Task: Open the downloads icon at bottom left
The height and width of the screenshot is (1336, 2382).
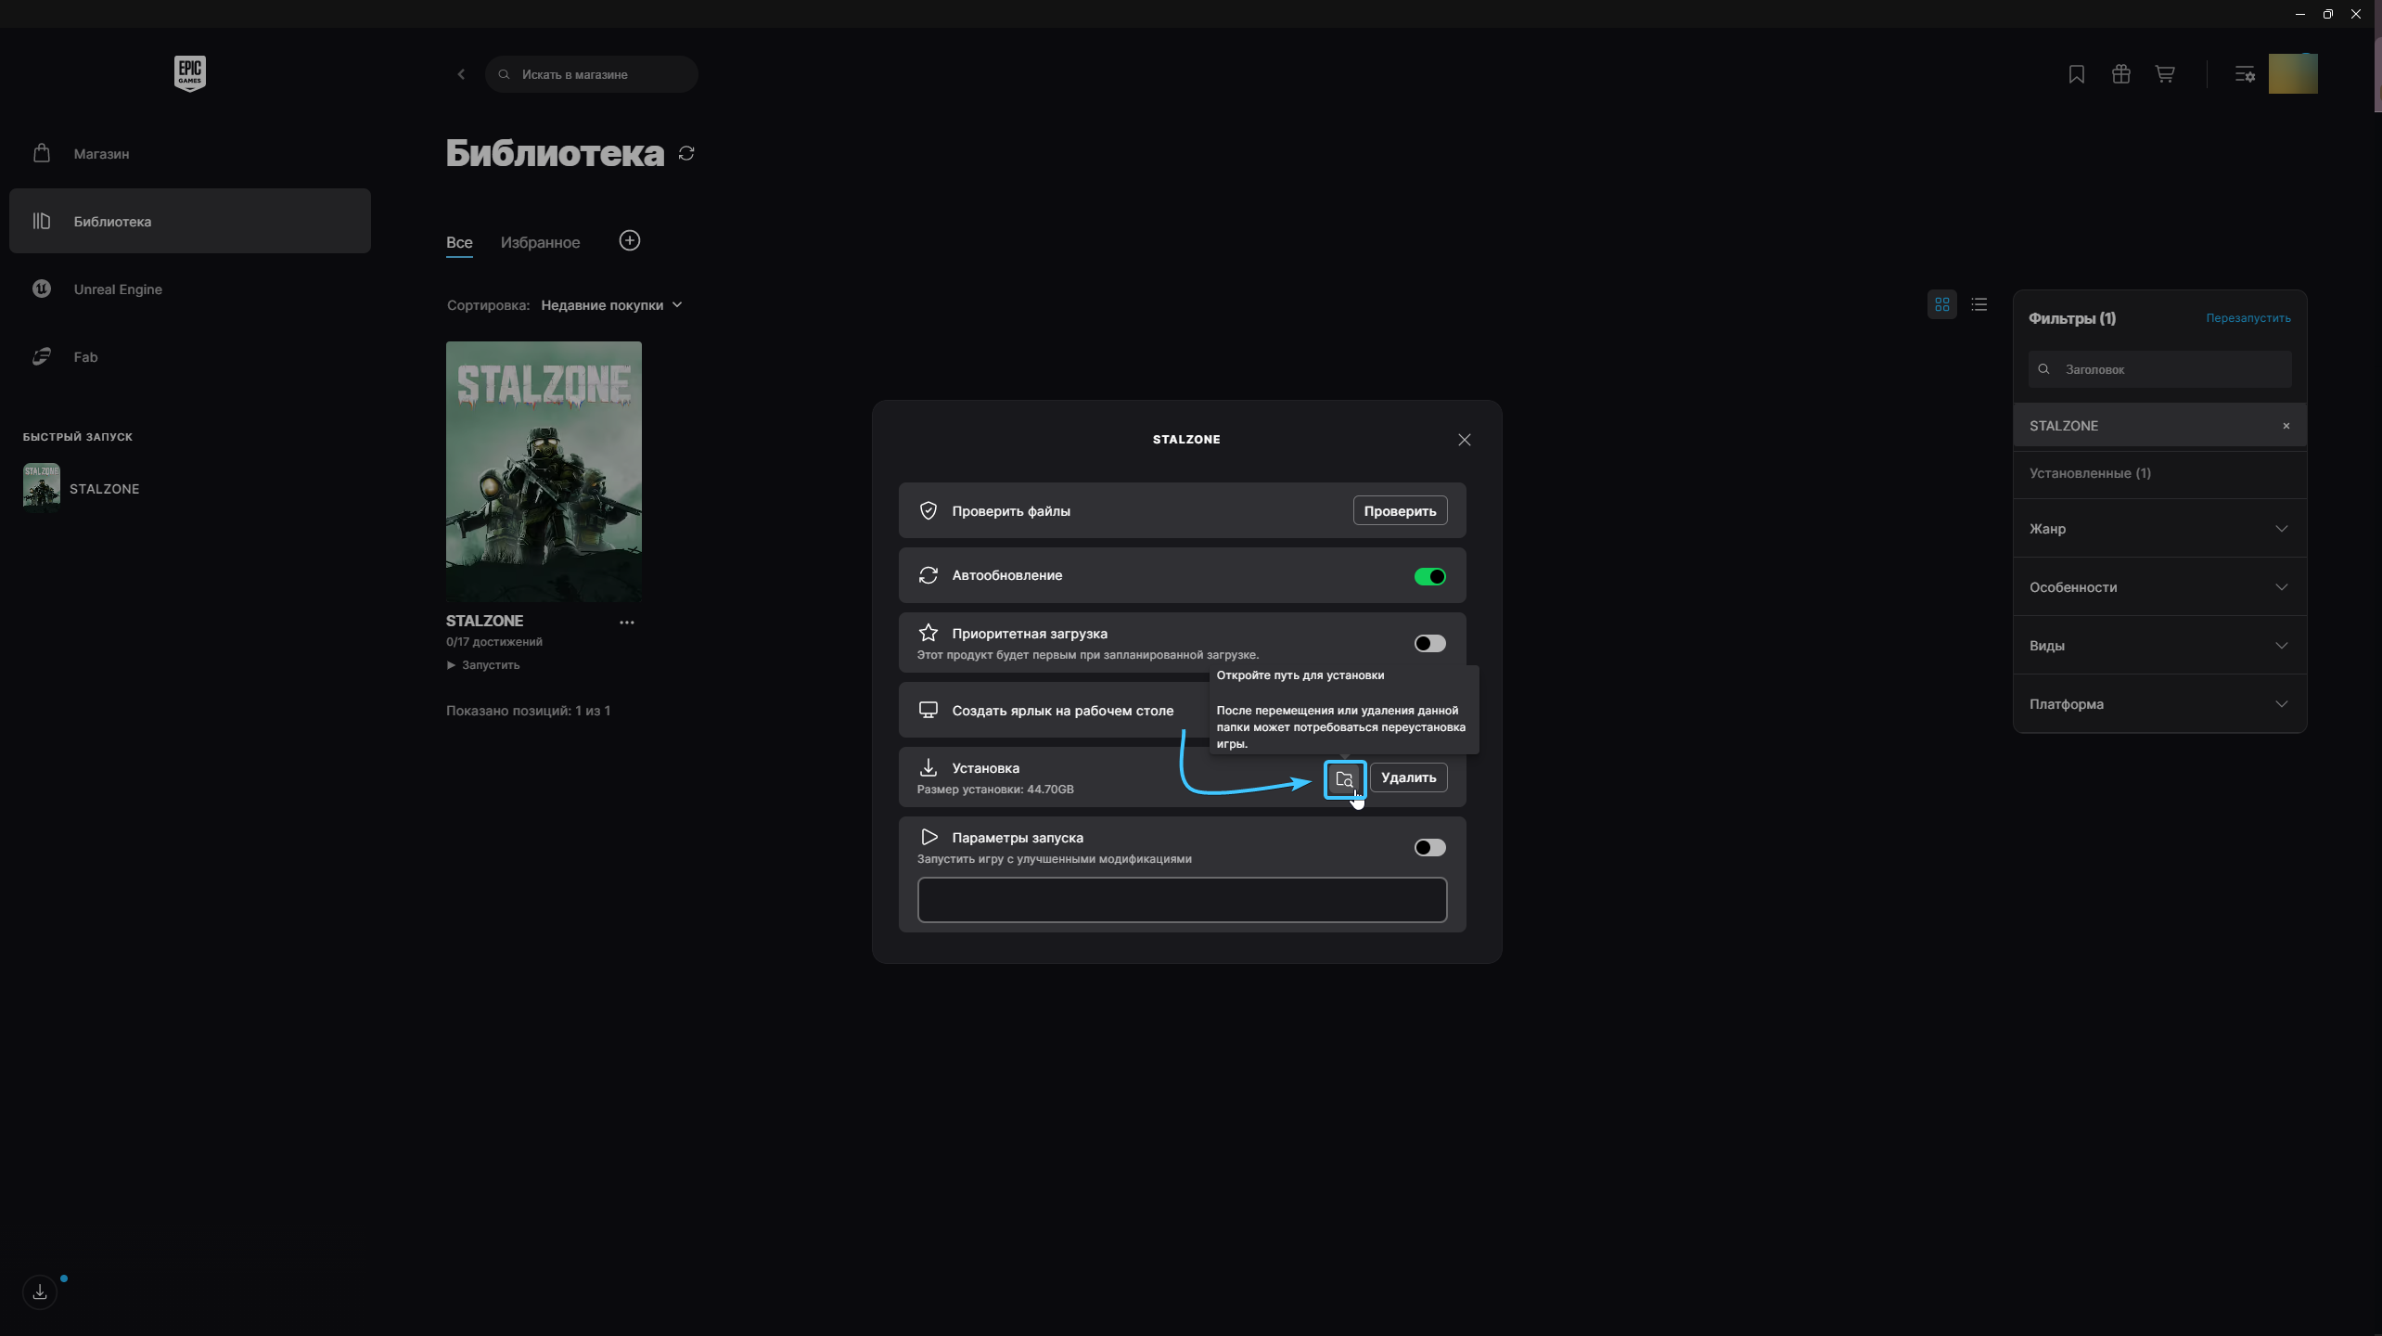Action: [x=40, y=1291]
